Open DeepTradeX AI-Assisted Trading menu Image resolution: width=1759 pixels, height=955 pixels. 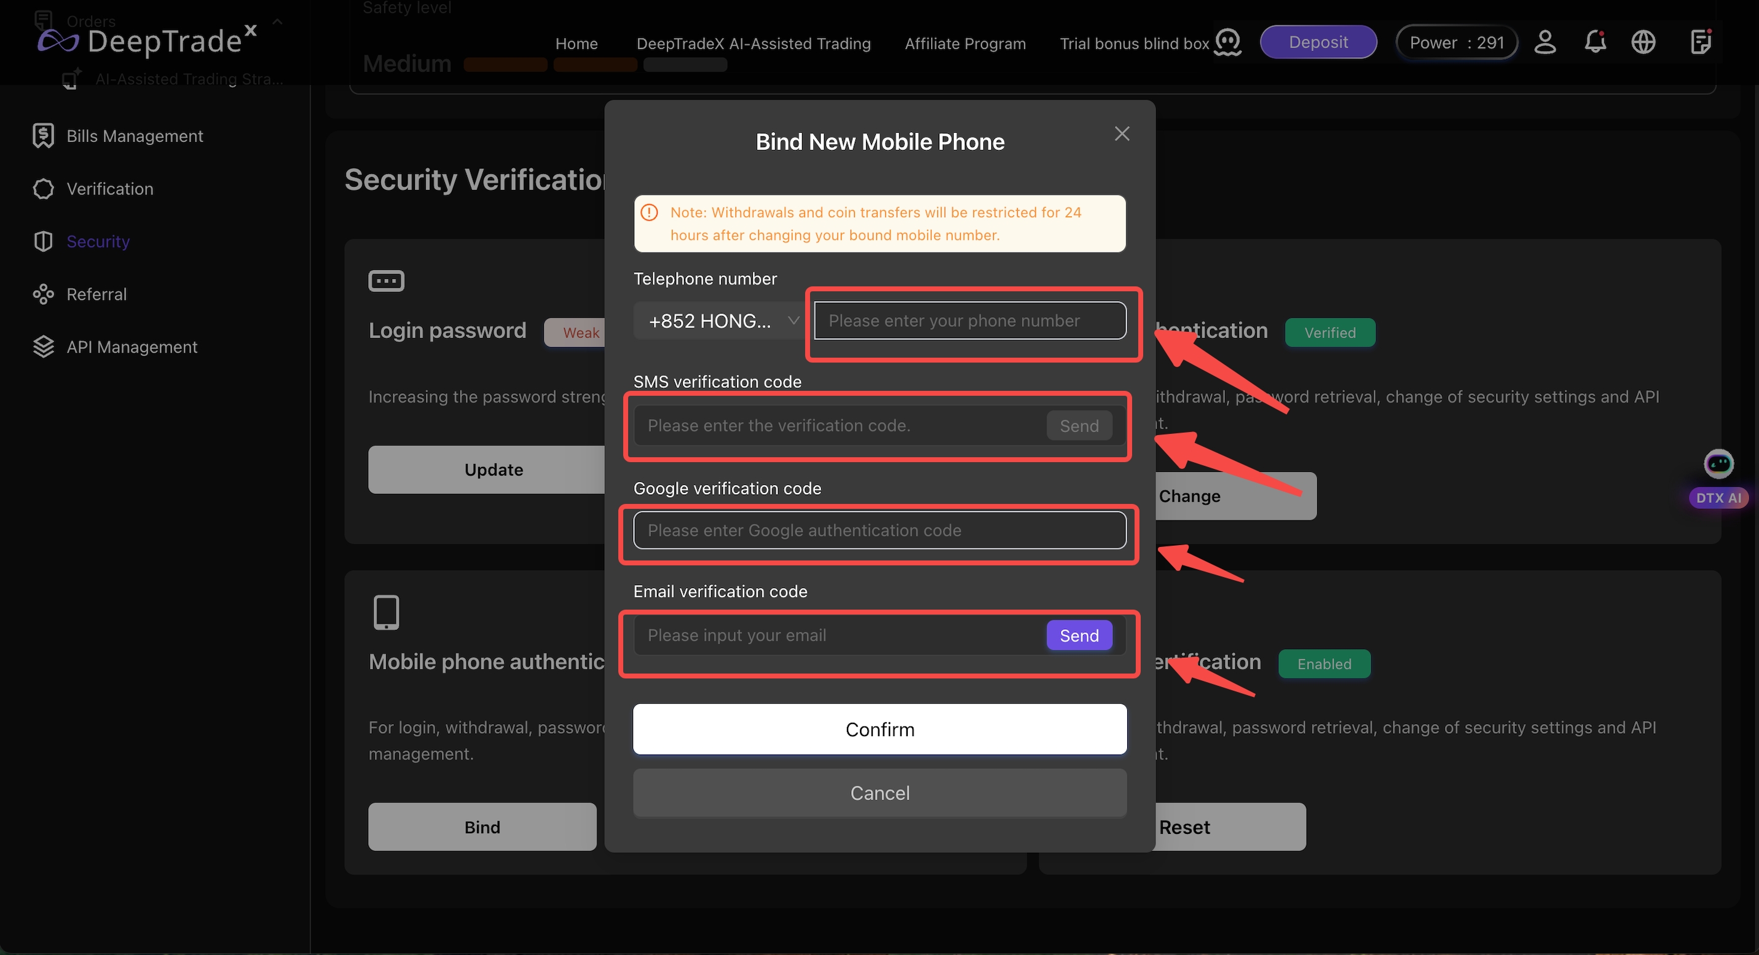(753, 44)
